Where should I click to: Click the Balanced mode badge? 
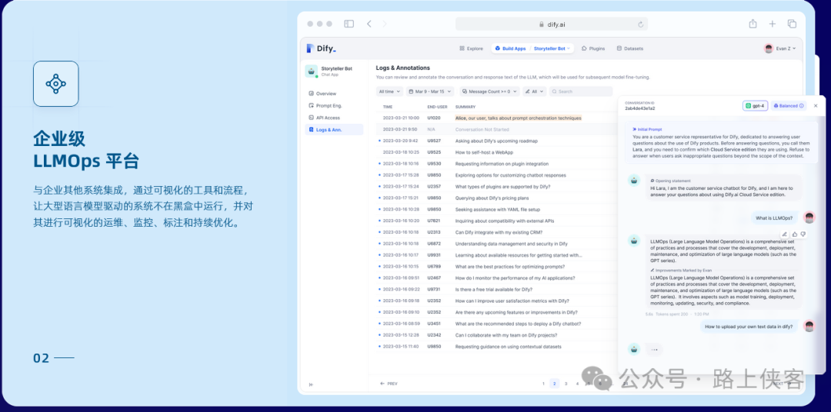pyautogui.click(x=788, y=106)
